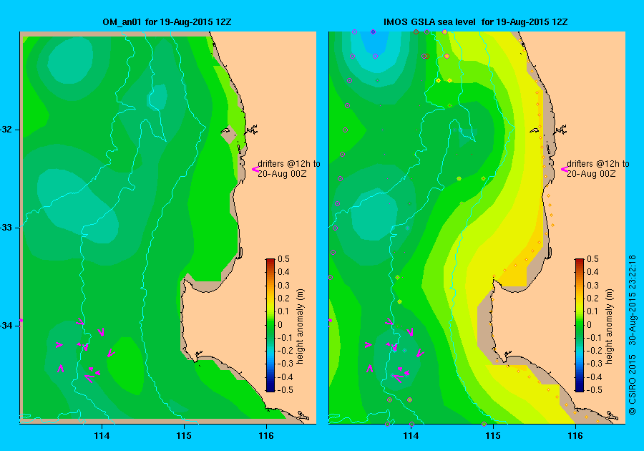Click longitude 116 under IMOS GSLA map

coord(575,436)
